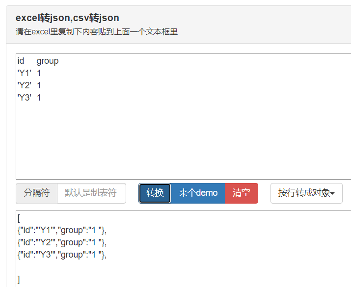The height and width of the screenshot is (287, 351).
Task: Place cursor on the 'id group' header line
Action: click(38, 61)
